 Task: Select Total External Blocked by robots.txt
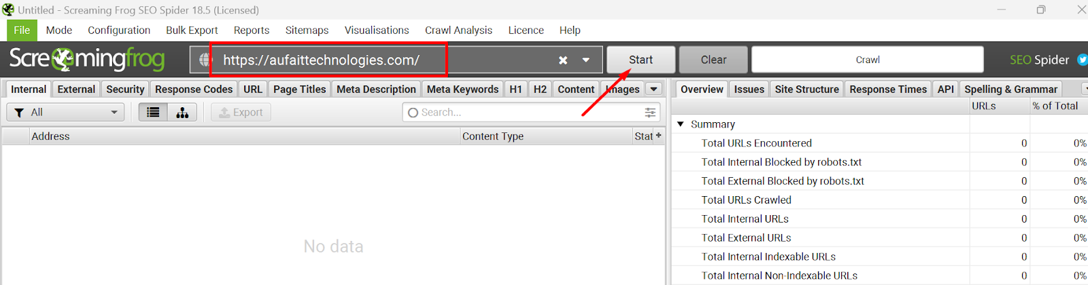(x=880, y=181)
